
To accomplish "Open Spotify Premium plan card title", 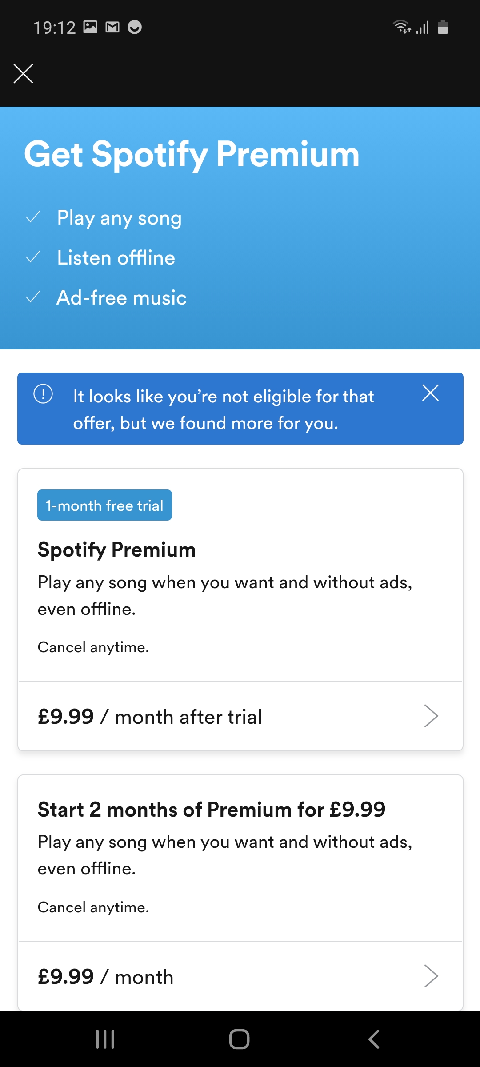I will tap(116, 550).
